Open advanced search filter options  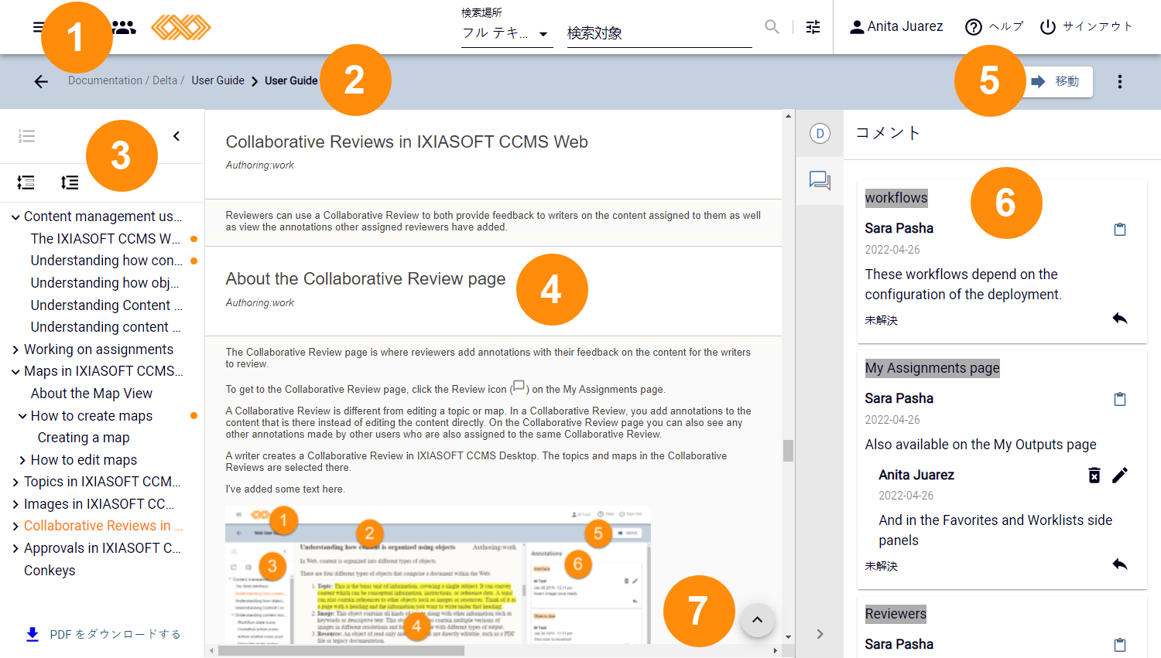point(813,27)
